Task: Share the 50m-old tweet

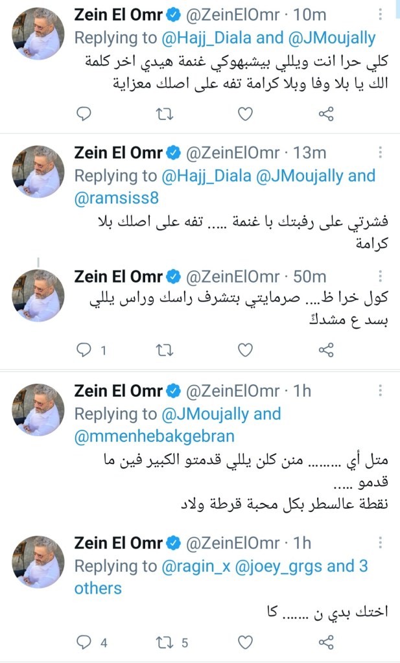Action: [x=325, y=350]
